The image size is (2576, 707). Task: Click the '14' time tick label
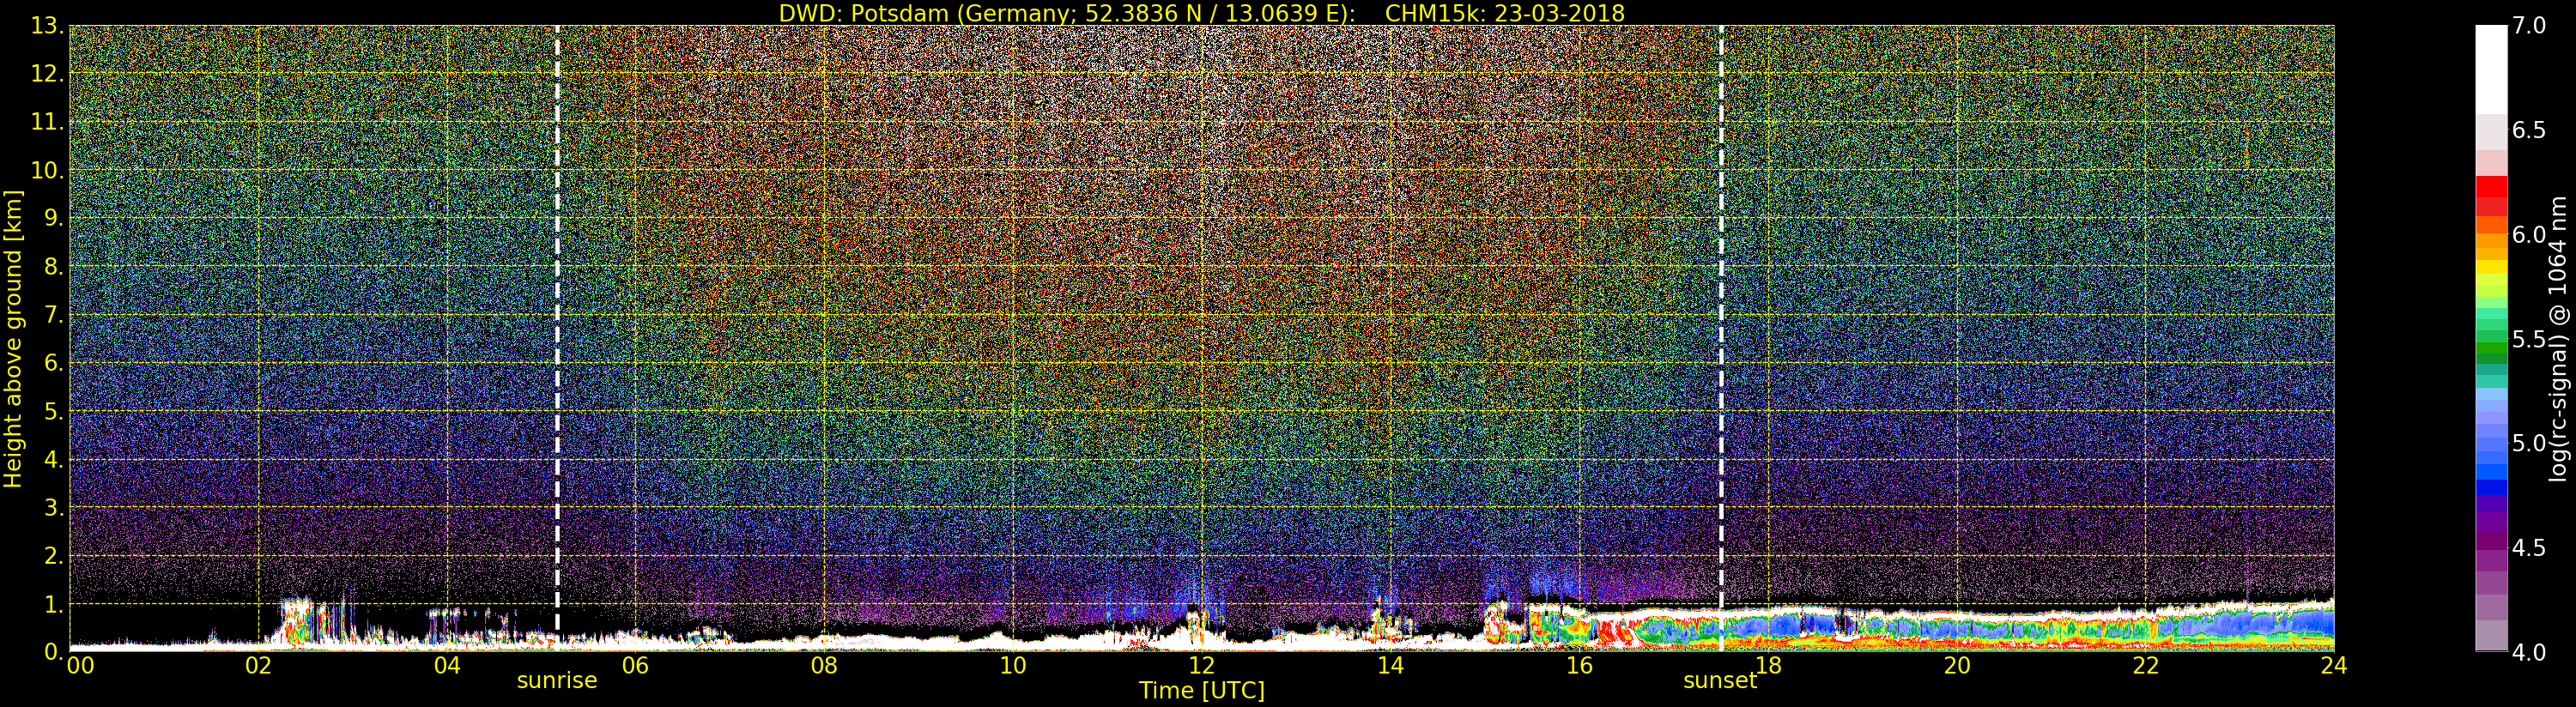(1390, 665)
